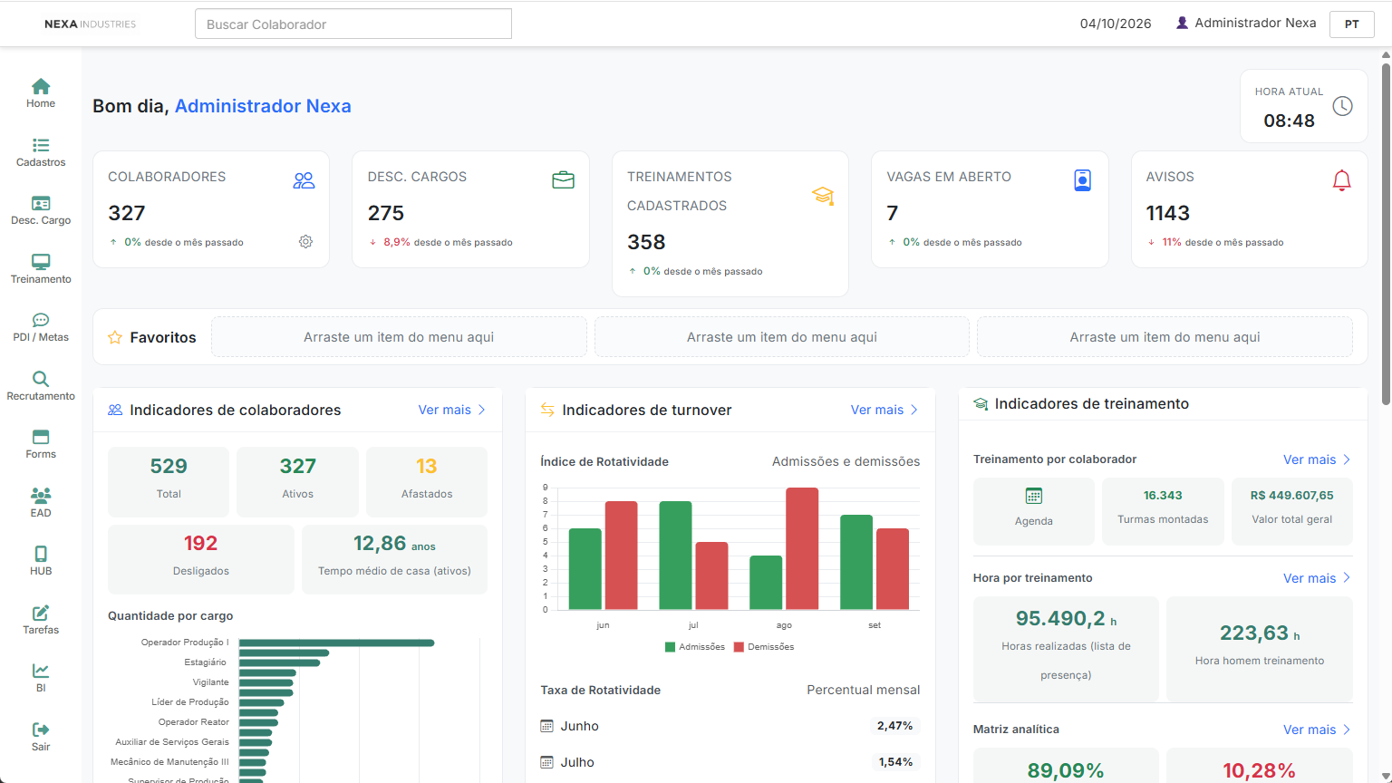Go to Treinamento in sidebar
Viewport: 1392px width, 783px height.
pos(41,269)
